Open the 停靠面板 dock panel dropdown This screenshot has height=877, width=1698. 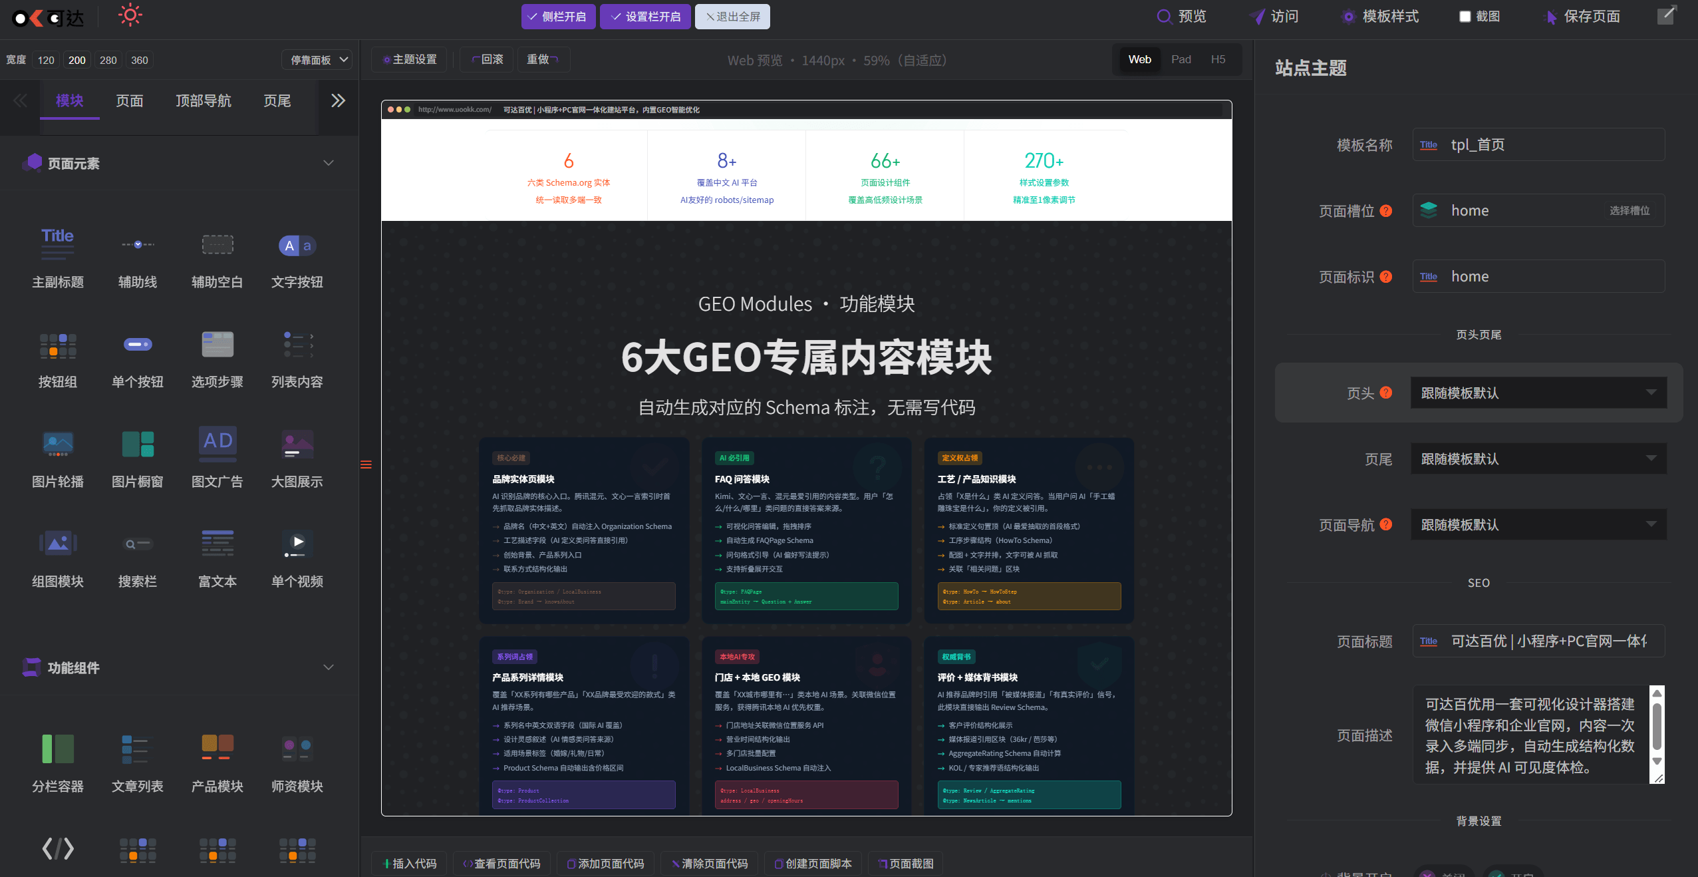click(x=317, y=60)
